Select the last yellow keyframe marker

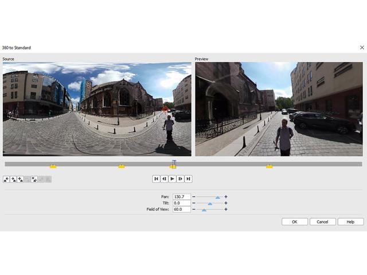click(x=269, y=166)
